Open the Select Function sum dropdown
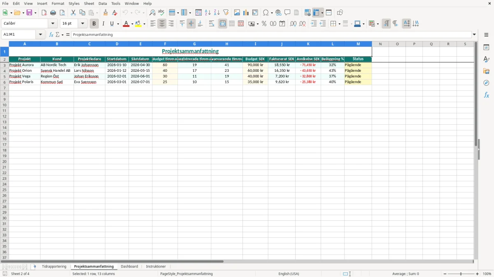Screen dimensions: 494x277 [x=62, y=34]
